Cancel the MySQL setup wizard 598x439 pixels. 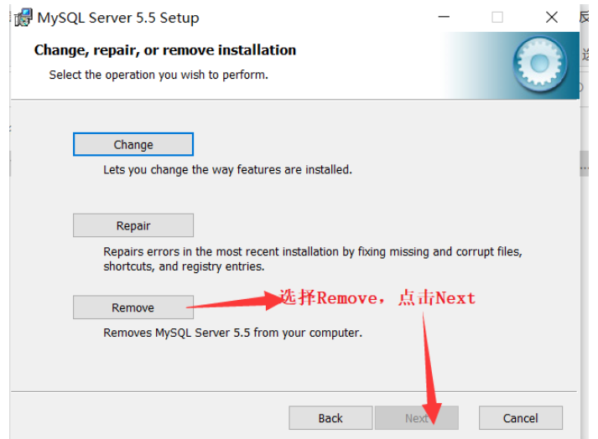pyautogui.click(x=520, y=418)
